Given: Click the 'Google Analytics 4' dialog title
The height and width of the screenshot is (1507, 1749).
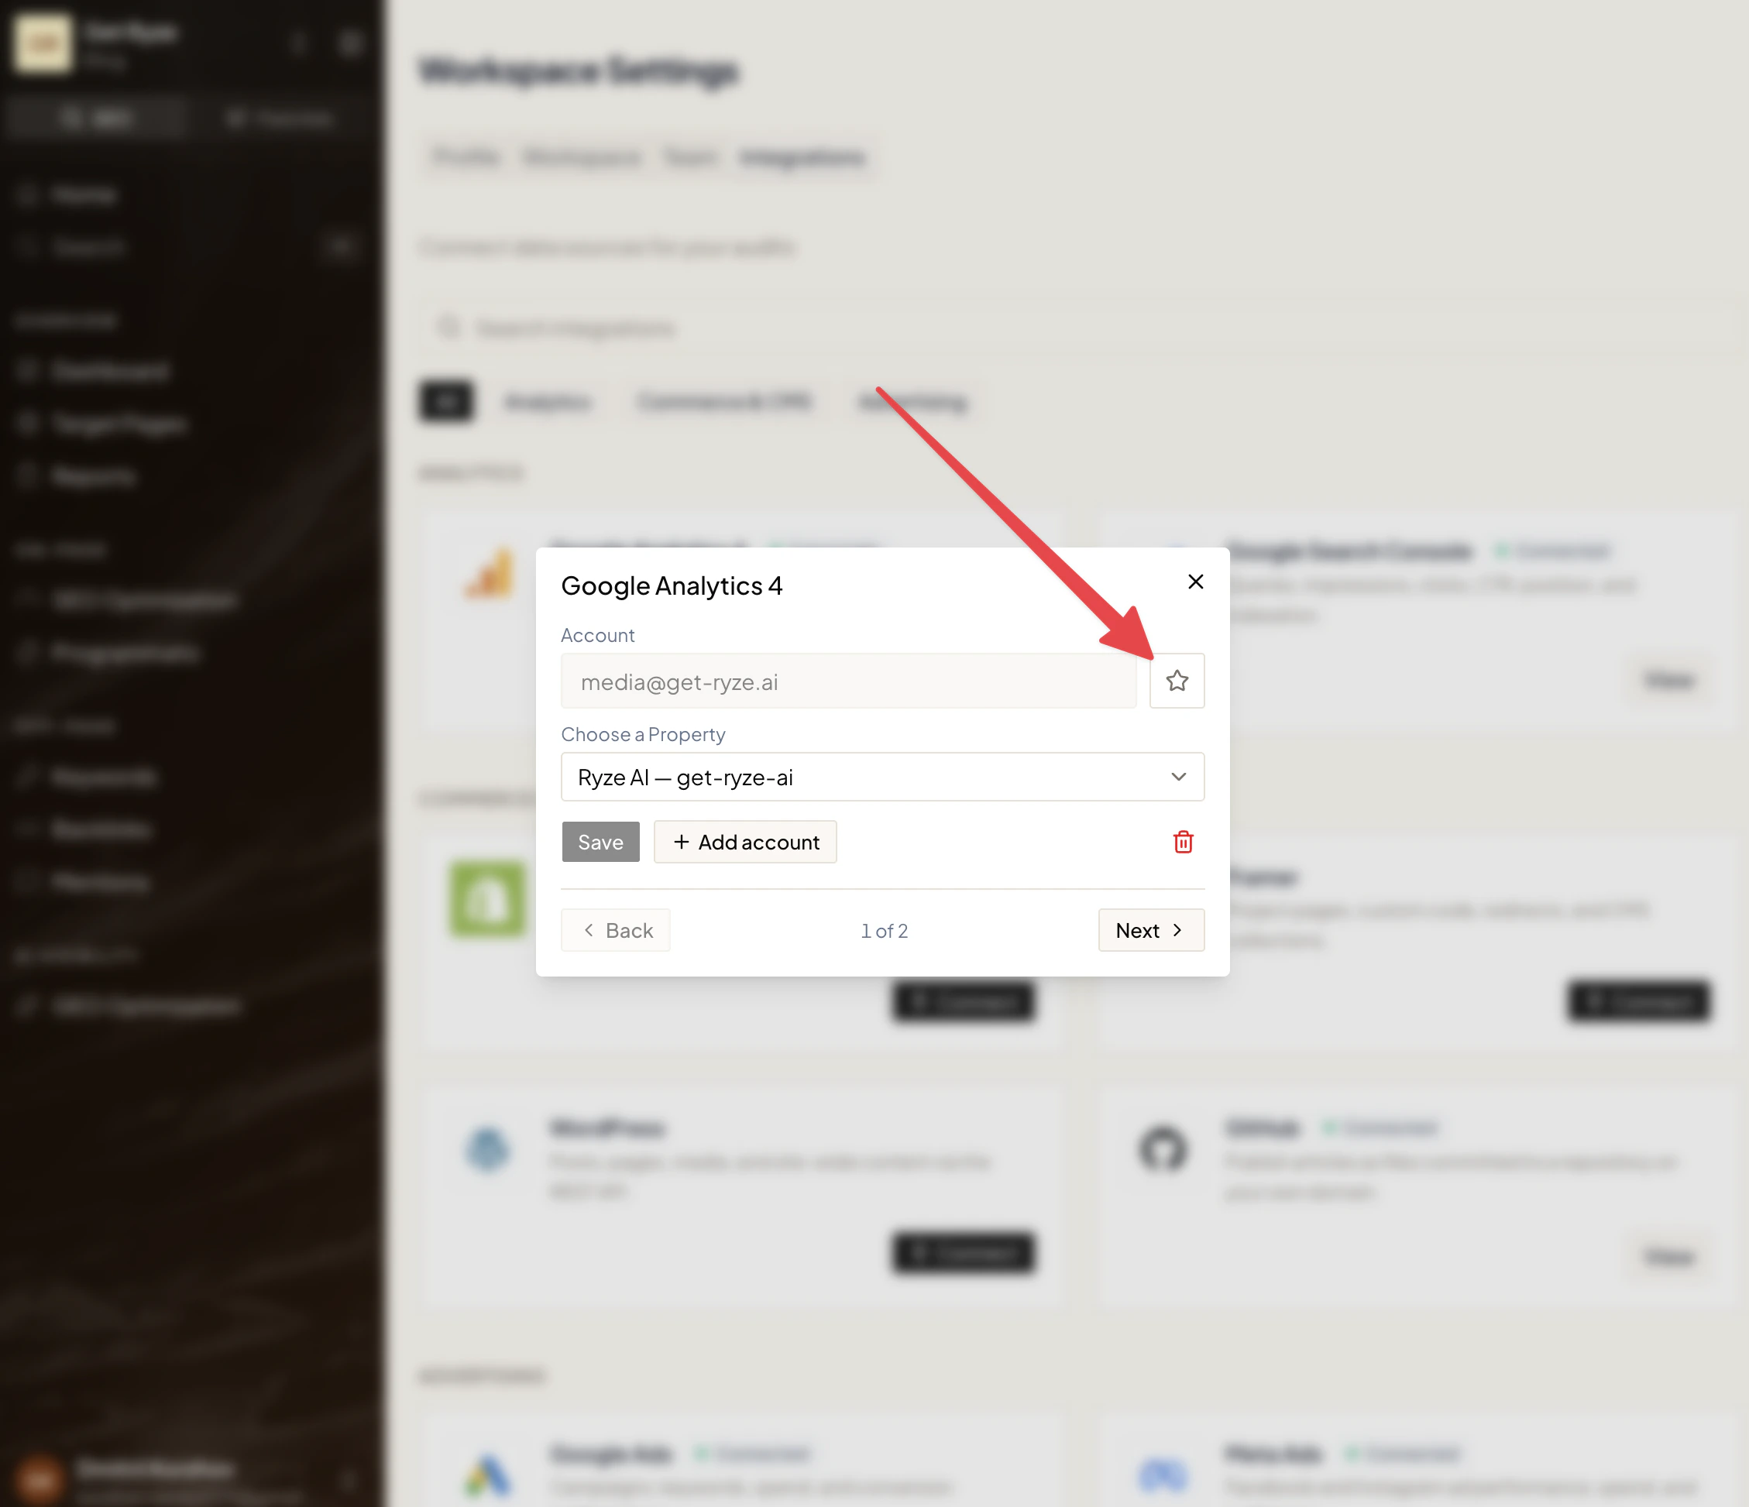Looking at the screenshot, I should 671,585.
